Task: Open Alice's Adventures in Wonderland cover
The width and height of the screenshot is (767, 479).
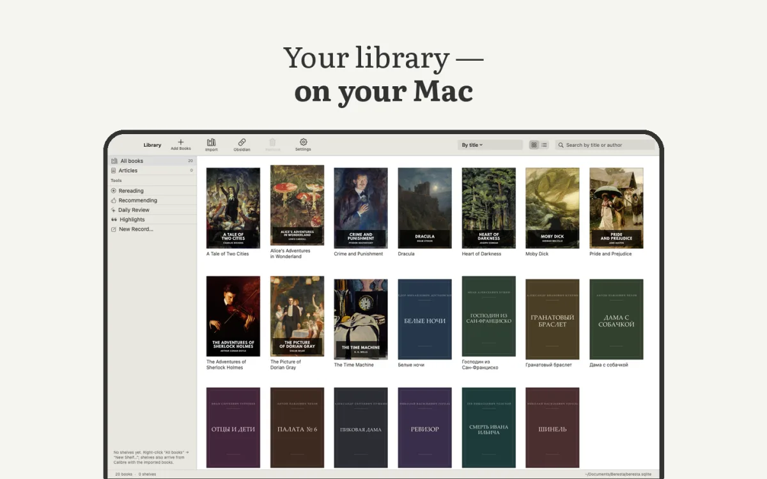Action: point(297,205)
